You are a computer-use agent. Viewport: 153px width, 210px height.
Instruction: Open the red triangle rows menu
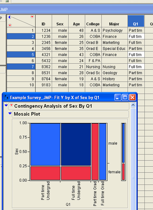(x=10, y=25)
